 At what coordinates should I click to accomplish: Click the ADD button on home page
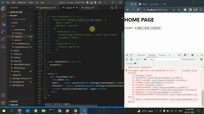140,28
